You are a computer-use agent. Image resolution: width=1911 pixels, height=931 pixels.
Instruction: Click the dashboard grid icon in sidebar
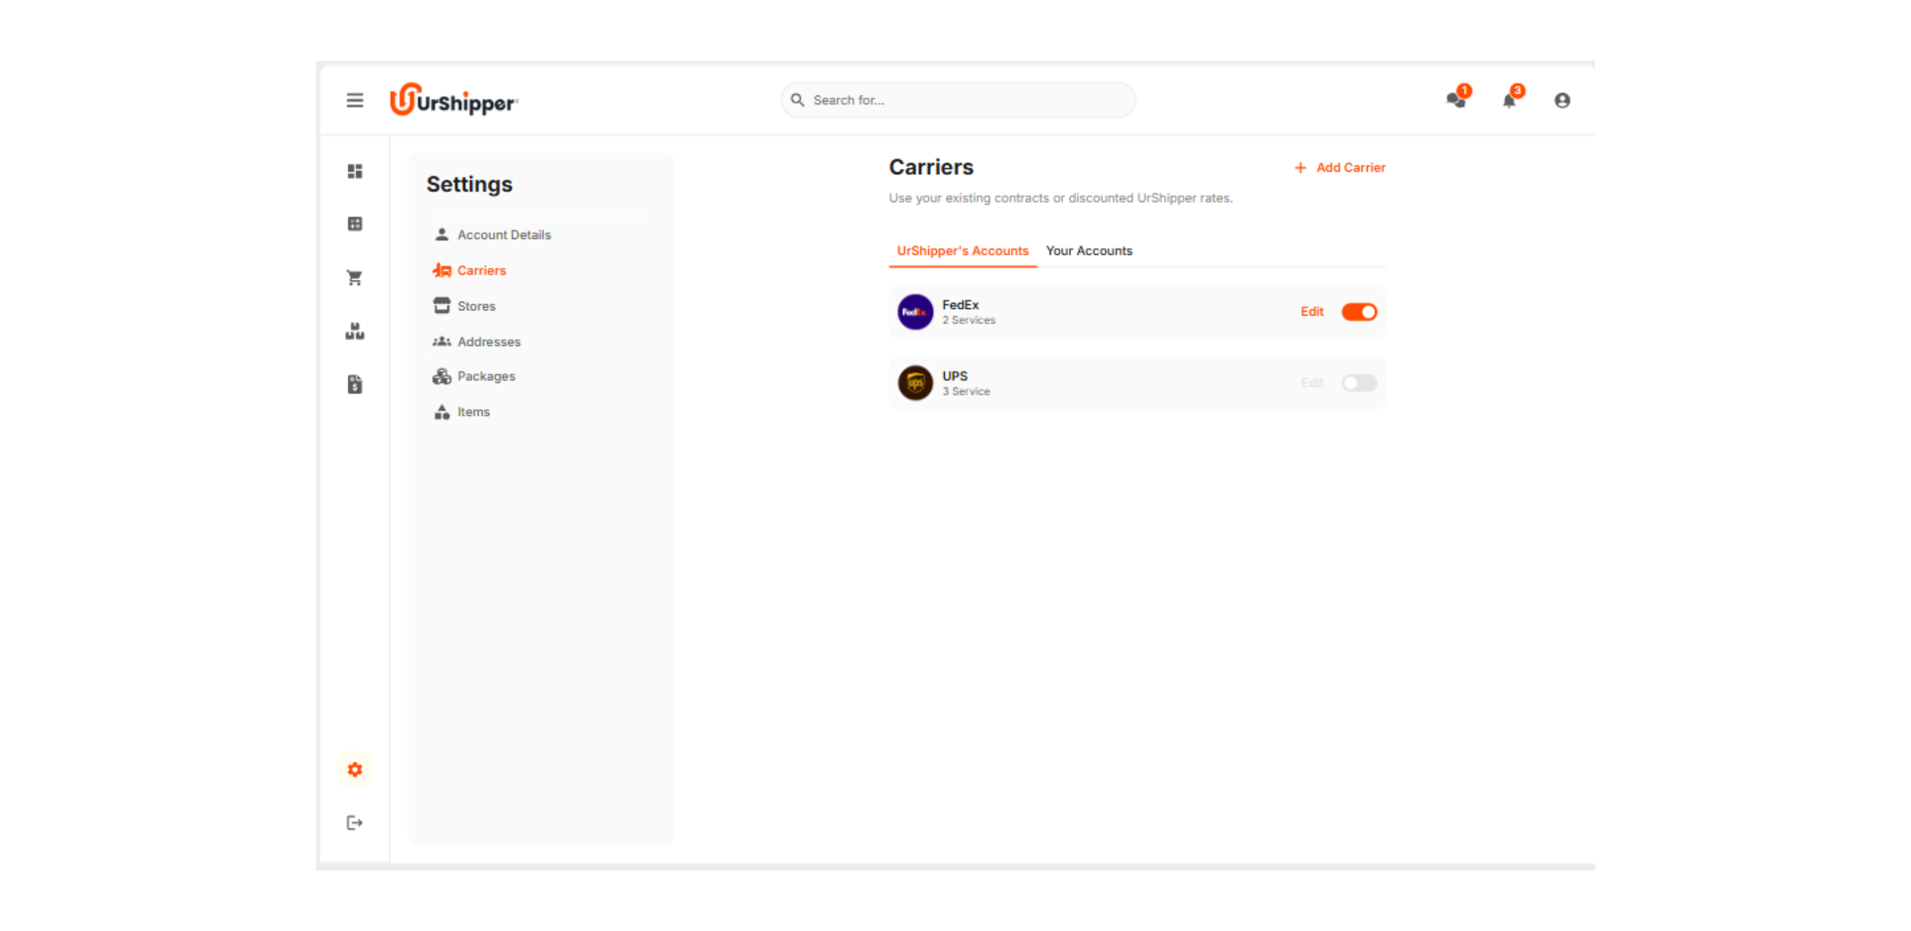(x=354, y=171)
